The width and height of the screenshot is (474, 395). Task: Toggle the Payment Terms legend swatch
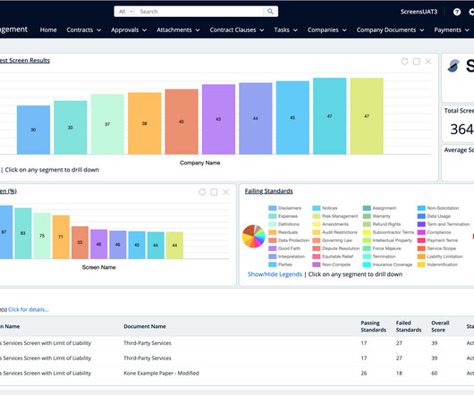click(421, 240)
